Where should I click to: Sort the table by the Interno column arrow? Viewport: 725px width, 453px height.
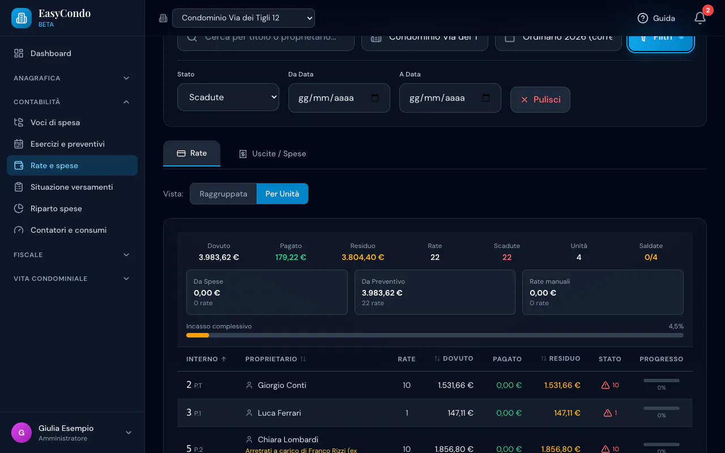(x=224, y=359)
